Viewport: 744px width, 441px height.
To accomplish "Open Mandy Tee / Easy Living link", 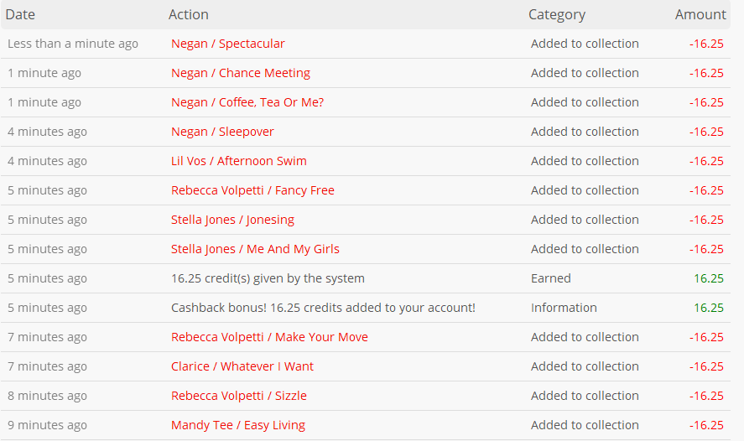I will click(x=238, y=425).
